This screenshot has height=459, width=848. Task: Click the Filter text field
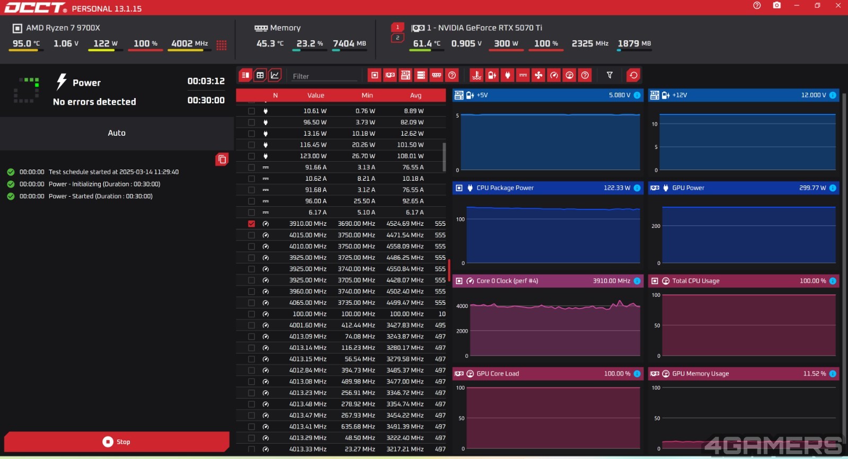324,76
